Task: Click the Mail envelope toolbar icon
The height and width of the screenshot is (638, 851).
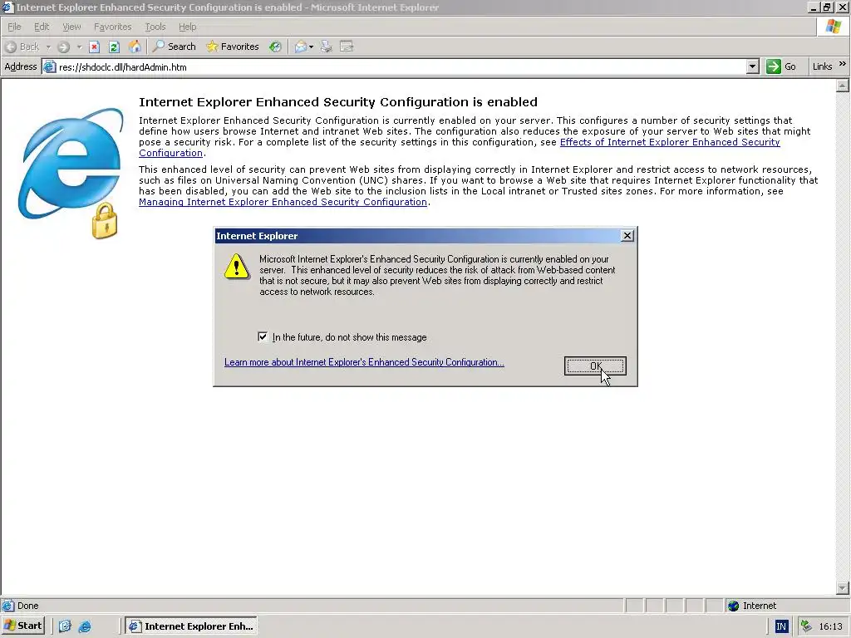Action: (300, 47)
